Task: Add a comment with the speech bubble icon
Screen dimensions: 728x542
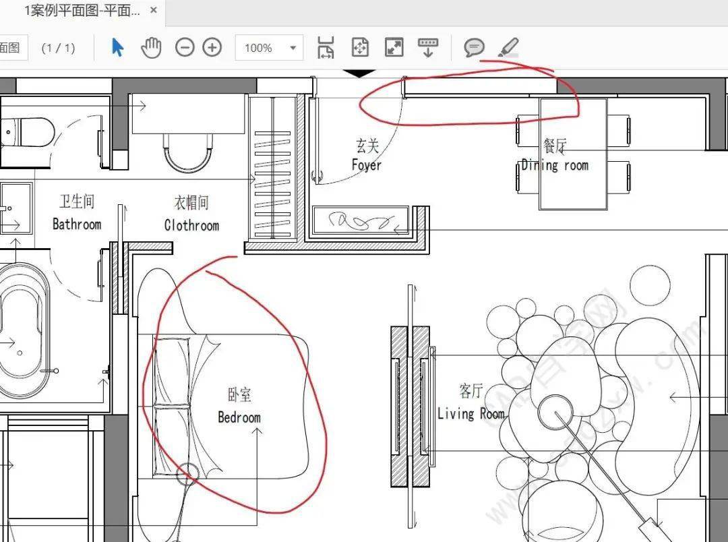Action: point(474,47)
